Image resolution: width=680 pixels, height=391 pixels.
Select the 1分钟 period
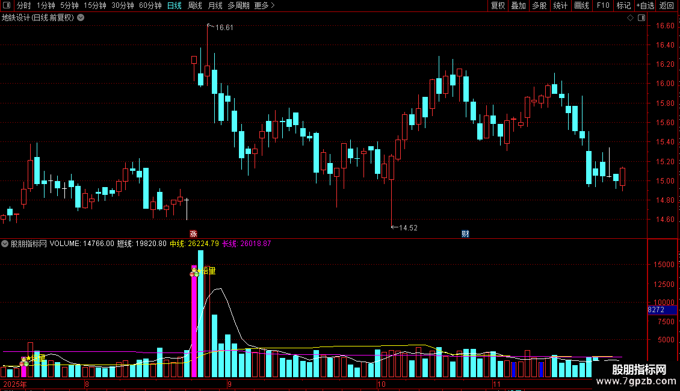[x=46, y=5]
